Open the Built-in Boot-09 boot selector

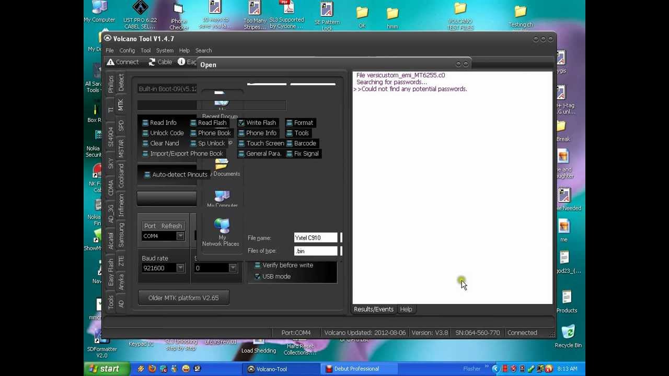[167, 89]
